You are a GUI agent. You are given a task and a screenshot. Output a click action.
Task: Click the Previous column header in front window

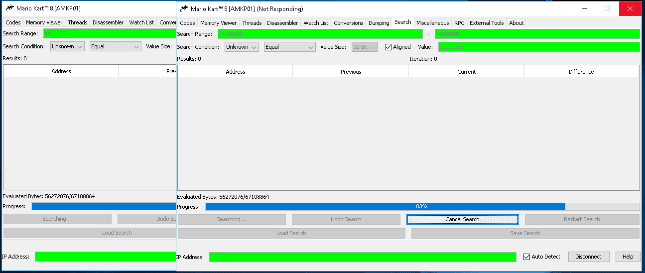[x=351, y=72]
